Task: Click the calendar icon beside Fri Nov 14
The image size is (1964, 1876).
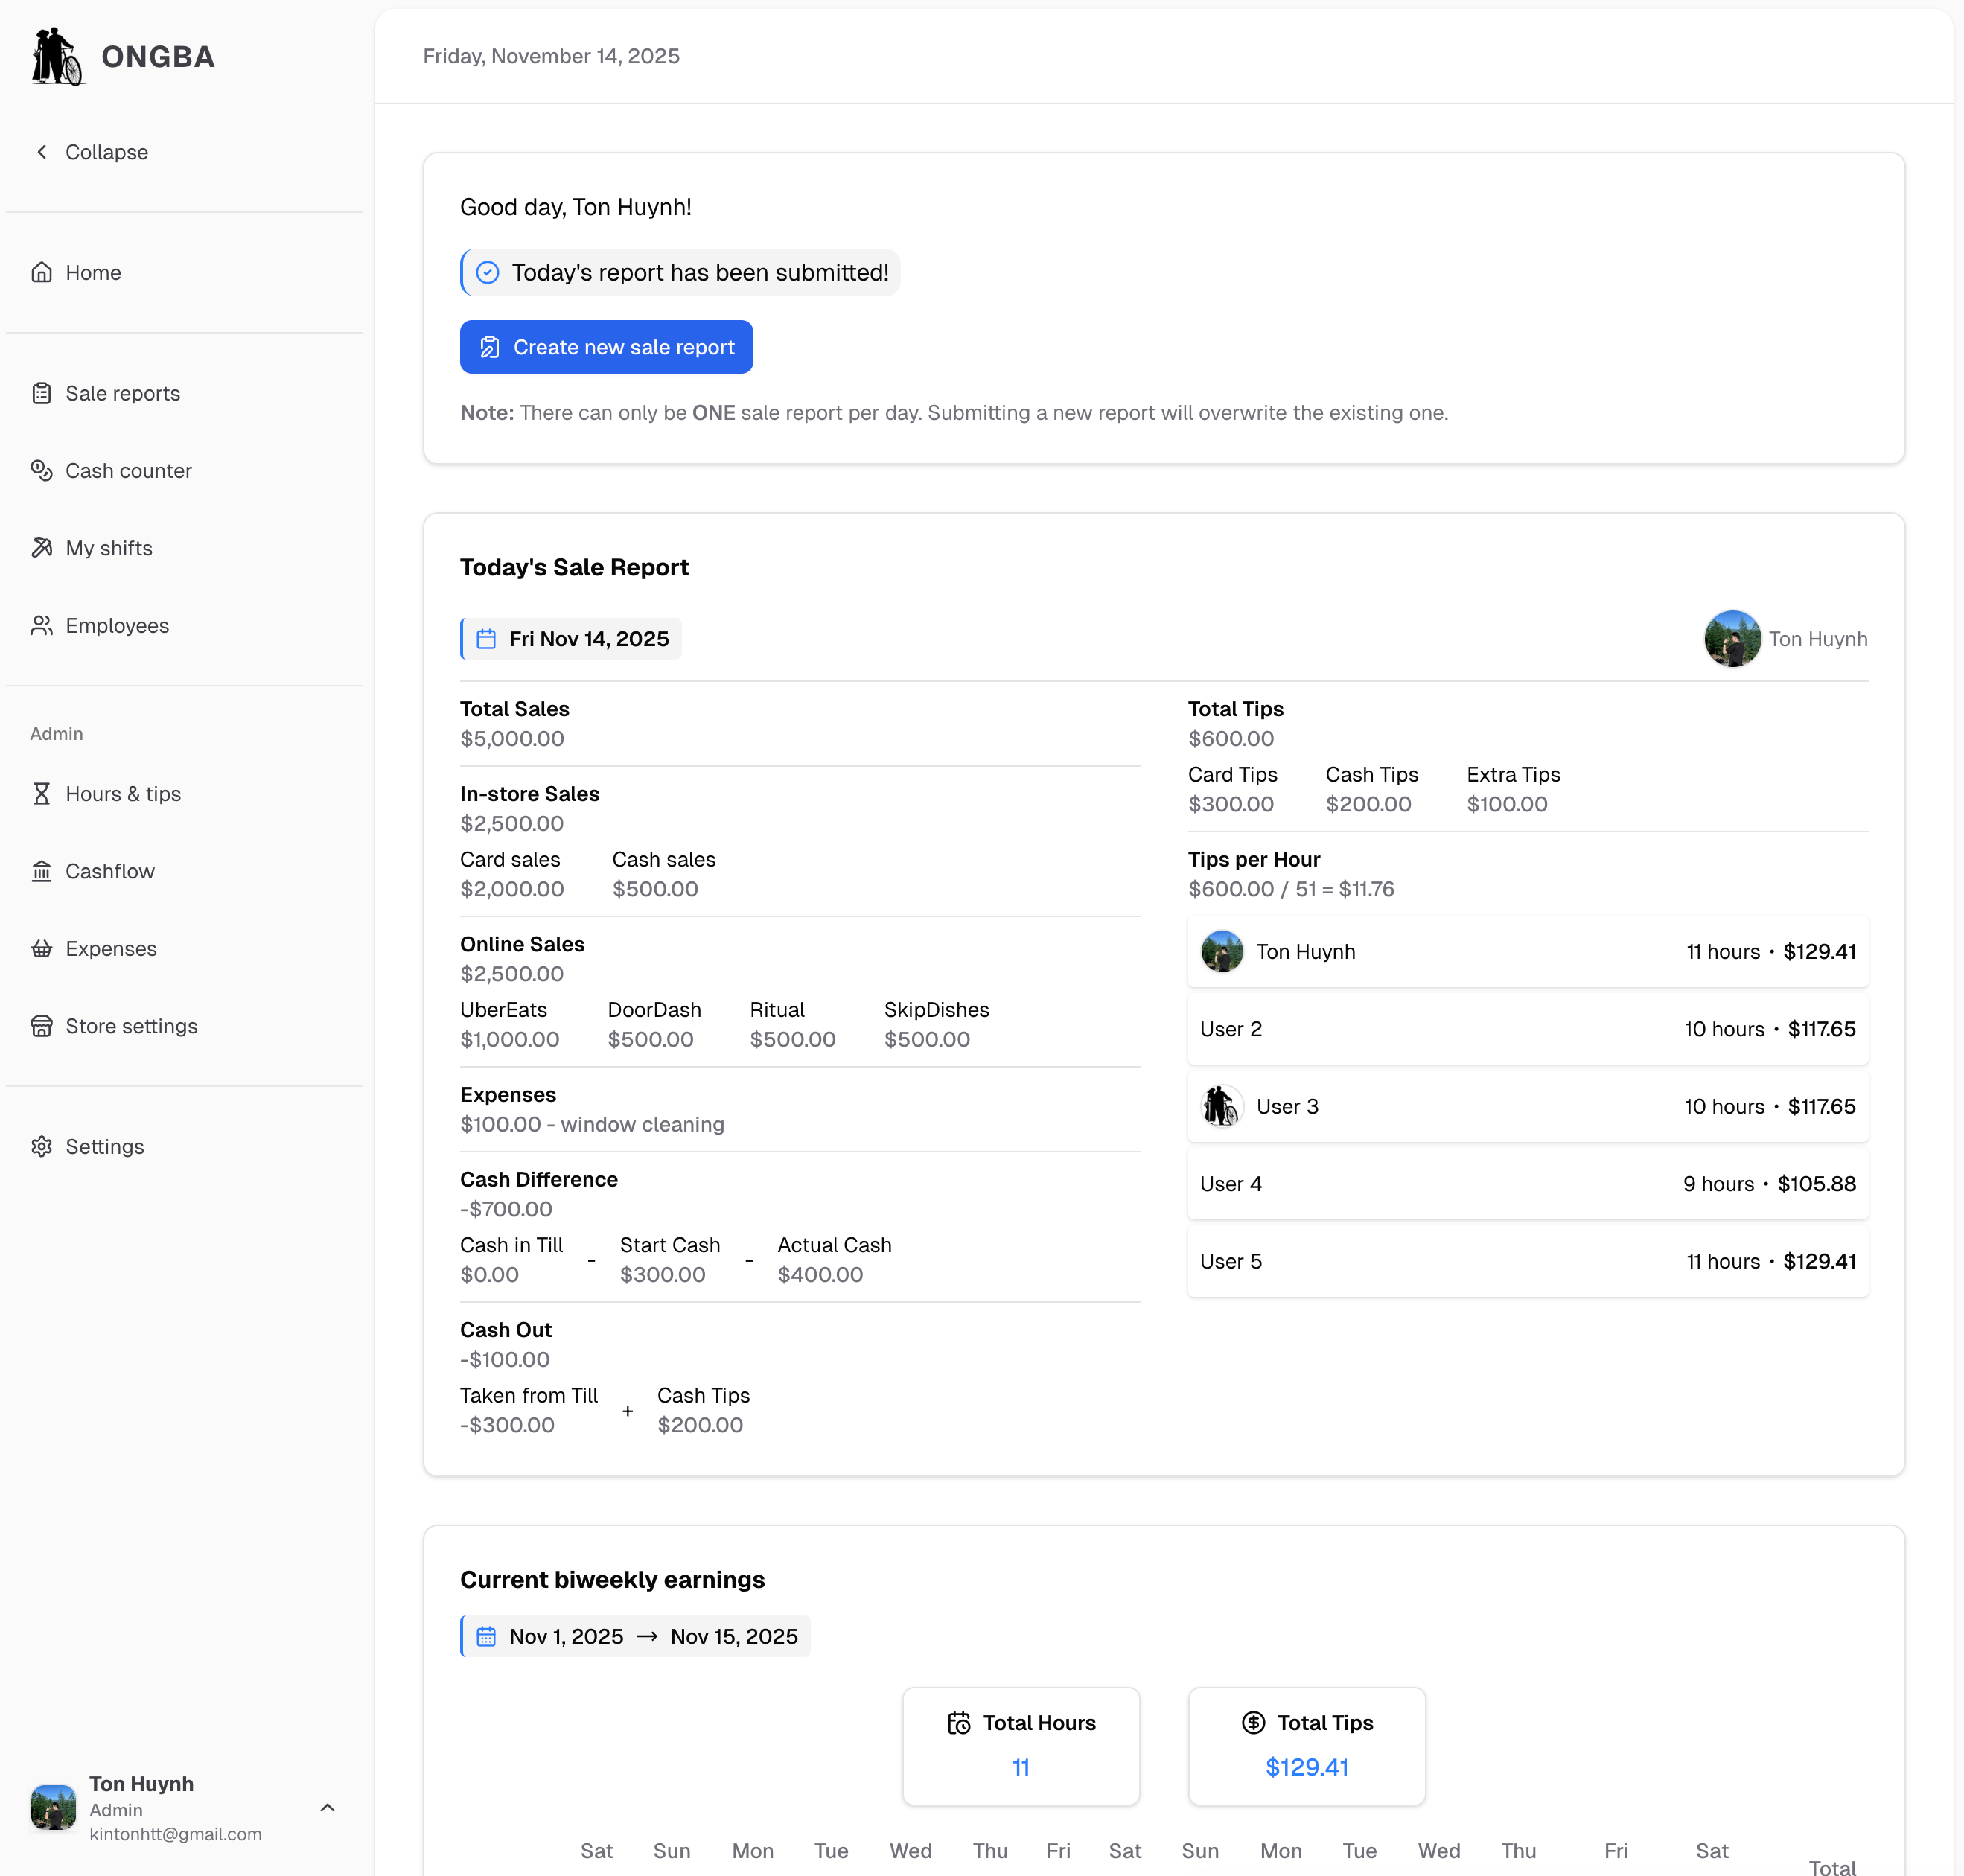Action: point(486,638)
